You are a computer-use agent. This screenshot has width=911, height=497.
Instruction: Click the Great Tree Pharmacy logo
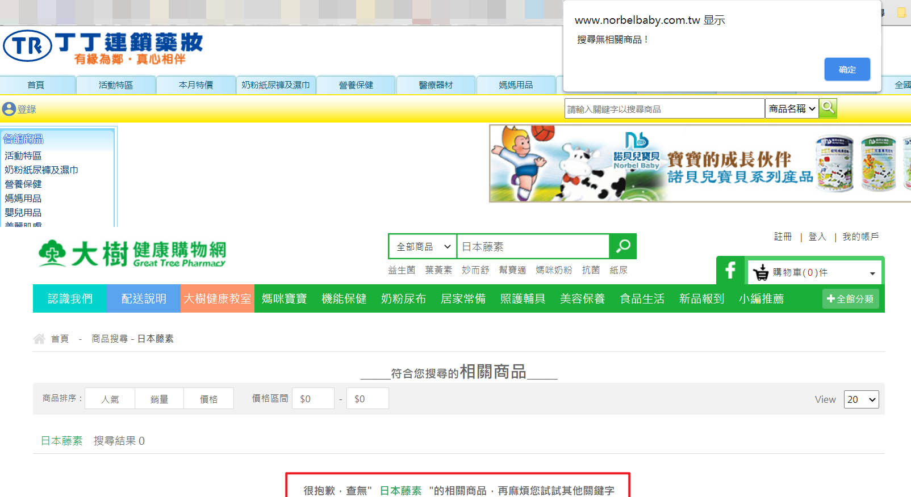coord(132,253)
